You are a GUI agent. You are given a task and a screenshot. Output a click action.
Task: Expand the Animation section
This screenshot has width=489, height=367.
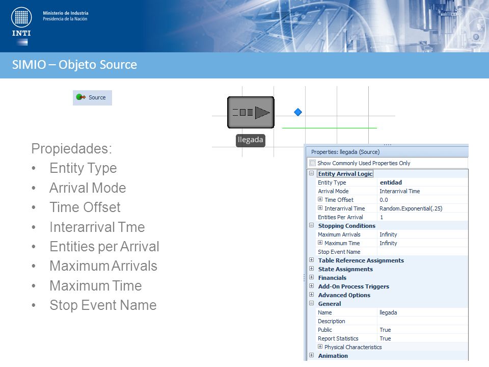click(311, 355)
